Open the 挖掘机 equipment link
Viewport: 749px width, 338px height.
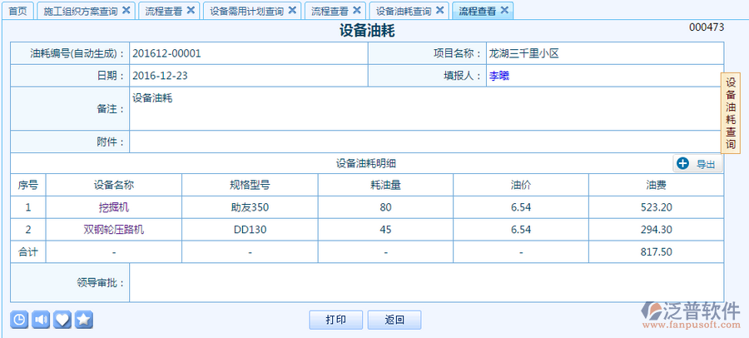114,207
